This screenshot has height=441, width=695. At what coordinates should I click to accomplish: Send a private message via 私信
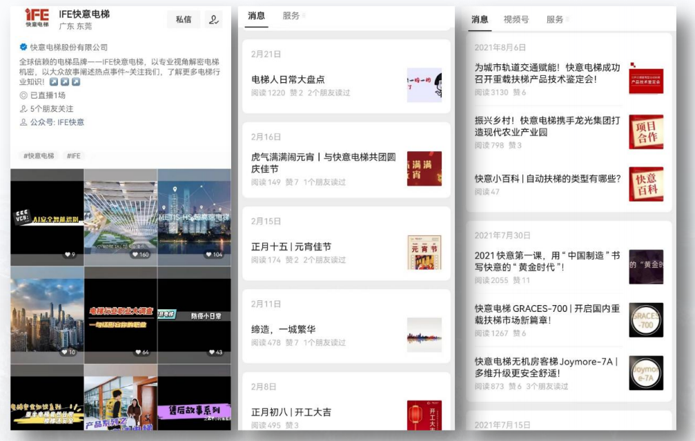184,19
